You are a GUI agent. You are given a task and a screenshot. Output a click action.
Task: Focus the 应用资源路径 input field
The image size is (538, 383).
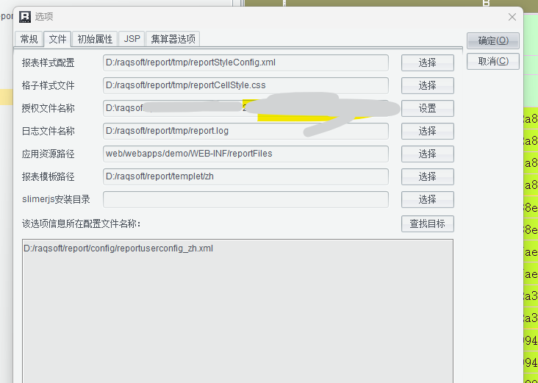coord(245,154)
